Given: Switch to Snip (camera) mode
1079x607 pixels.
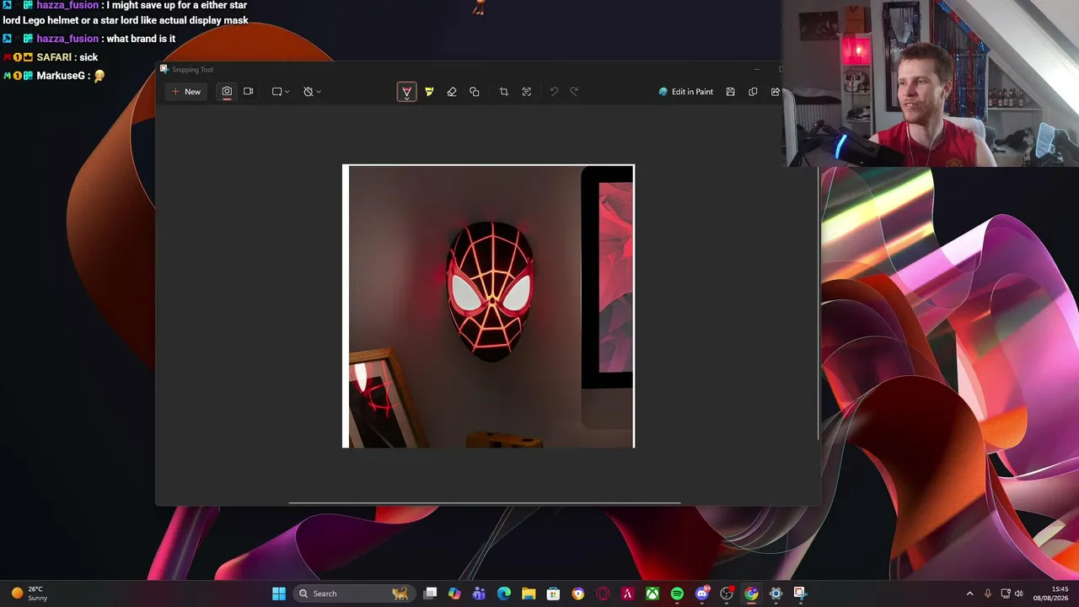Looking at the screenshot, I should tap(227, 92).
